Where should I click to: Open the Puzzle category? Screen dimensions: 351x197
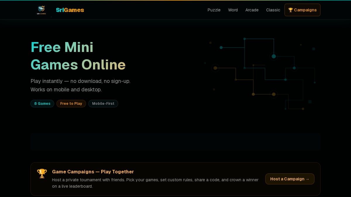pyautogui.click(x=214, y=10)
